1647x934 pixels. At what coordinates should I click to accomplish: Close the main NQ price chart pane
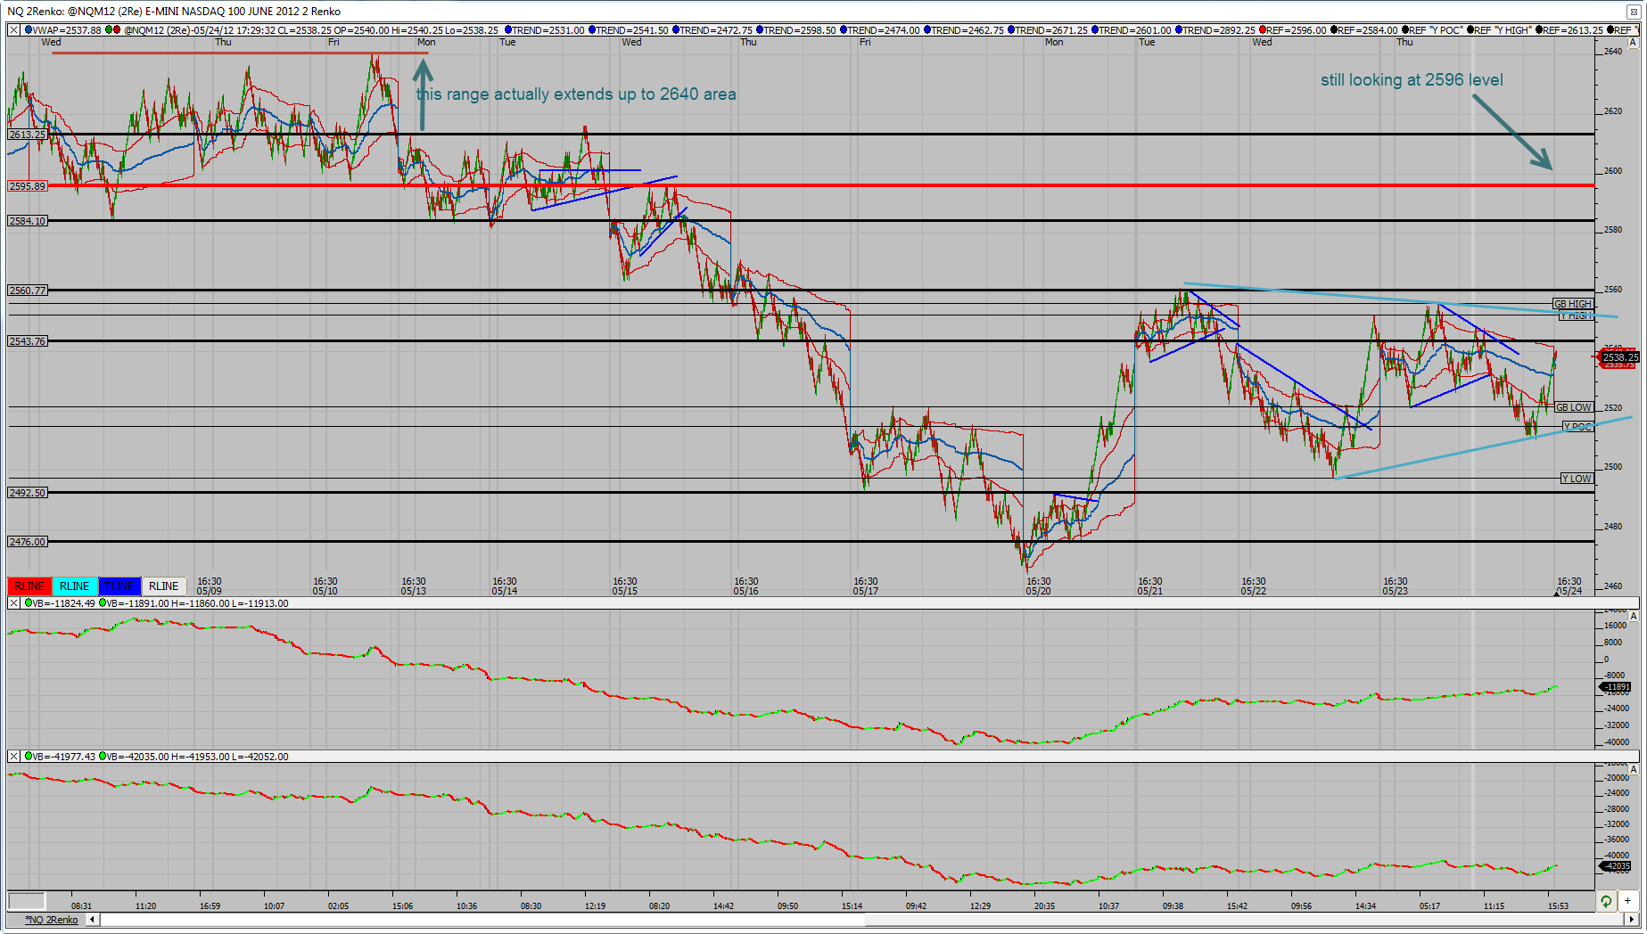coord(14,30)
